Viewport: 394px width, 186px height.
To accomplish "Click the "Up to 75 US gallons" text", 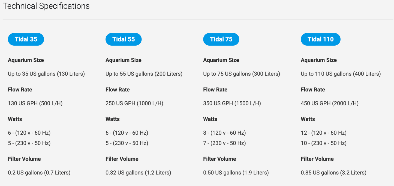I will click(242, 74).
